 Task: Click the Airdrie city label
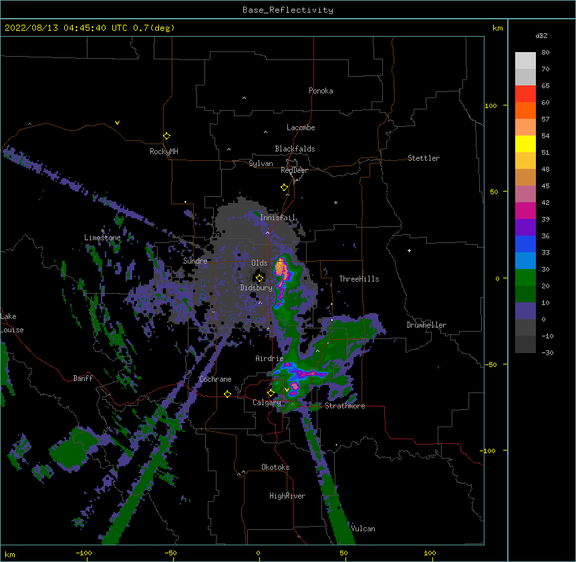click(x=269, y=358)
